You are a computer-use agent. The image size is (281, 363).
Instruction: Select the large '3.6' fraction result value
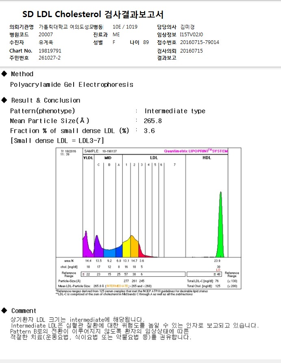[x=149, y=131]
